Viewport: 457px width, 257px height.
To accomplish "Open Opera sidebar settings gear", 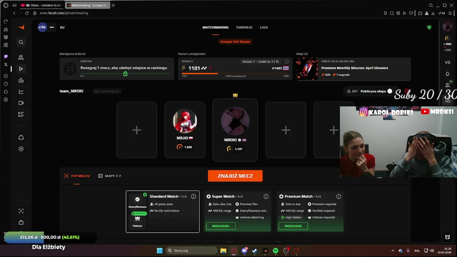I will [6, 100].
